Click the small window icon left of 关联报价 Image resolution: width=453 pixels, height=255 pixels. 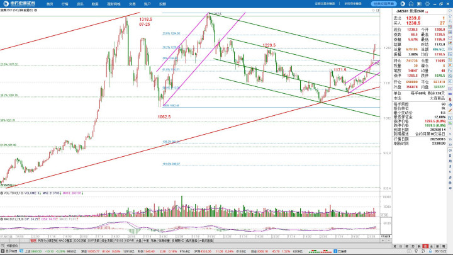(x=3, y=246)
